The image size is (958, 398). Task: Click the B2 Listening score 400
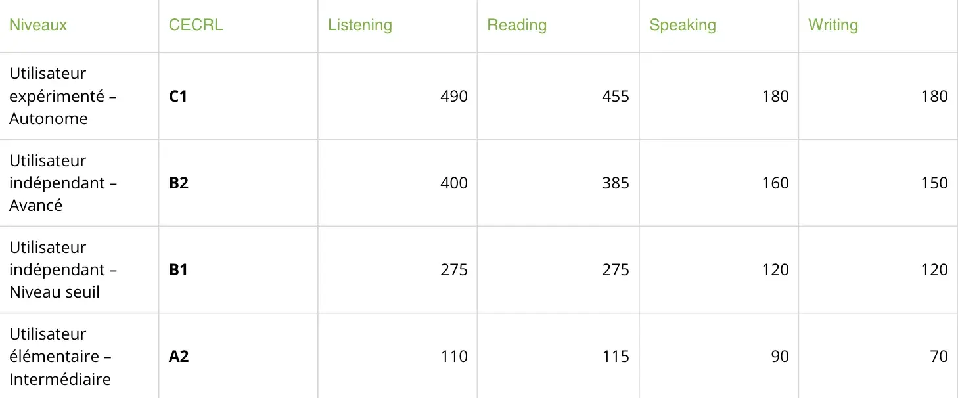click(x=454, y=183)
